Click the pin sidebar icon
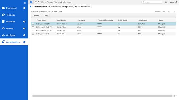Image resolution: width=179 pixels, height=100 pixels. [25, 3]
